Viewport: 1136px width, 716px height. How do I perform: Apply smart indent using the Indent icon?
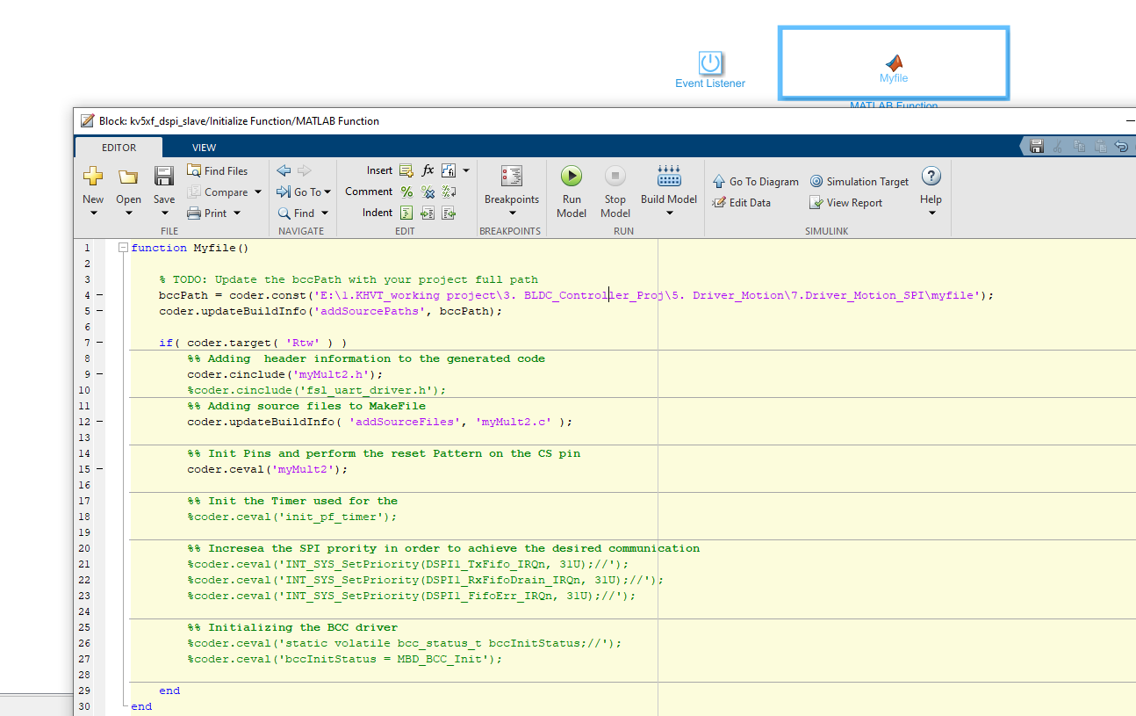click(406, 212)
